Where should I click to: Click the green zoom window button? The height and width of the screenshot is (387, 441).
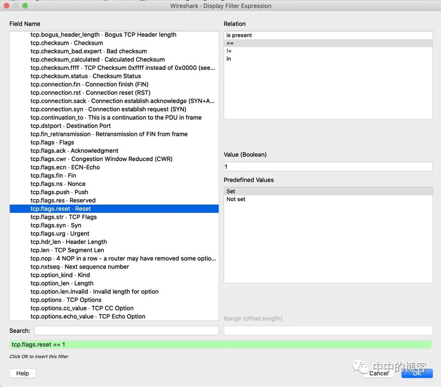[x=25, y=5]
